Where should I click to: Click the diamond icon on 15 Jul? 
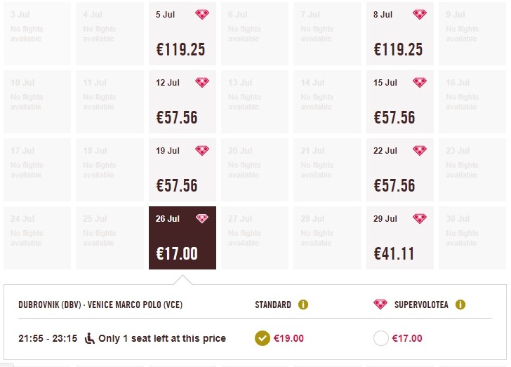pos(420,83)
